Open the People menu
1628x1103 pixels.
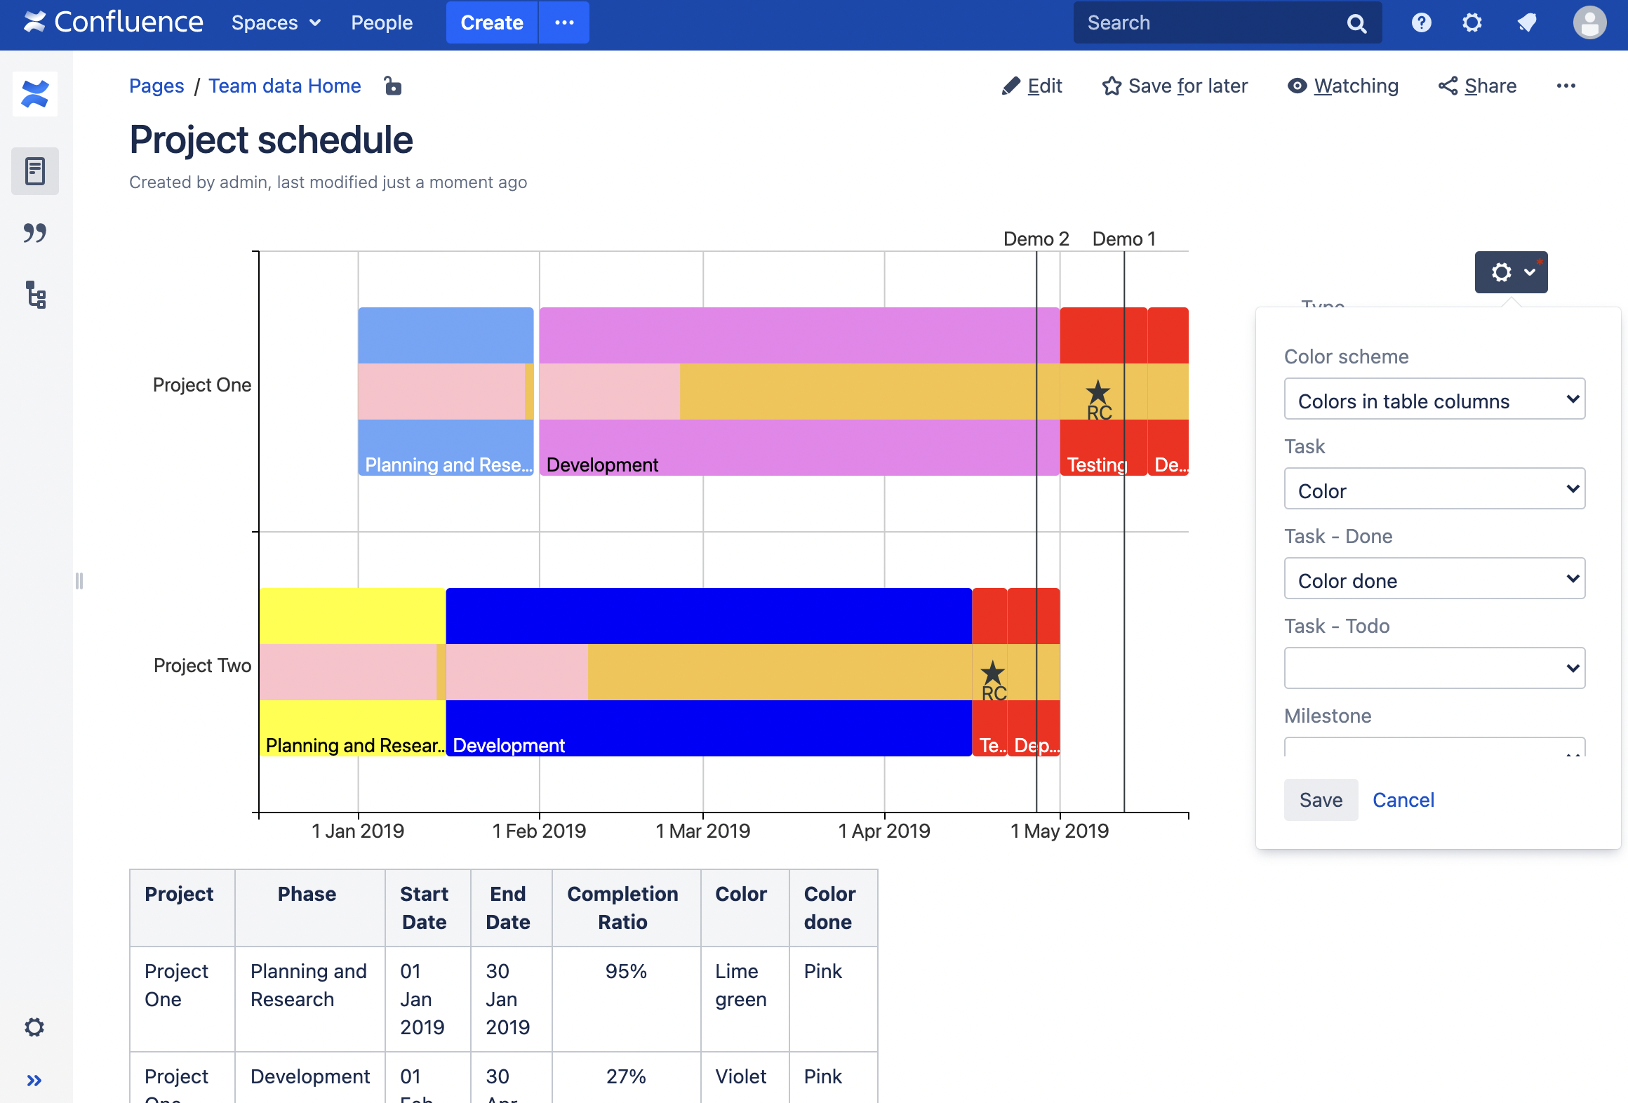click(381, 22)
